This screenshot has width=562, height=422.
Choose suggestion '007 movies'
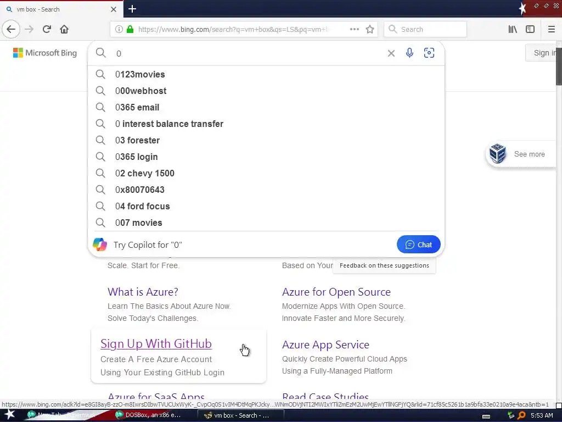266,223
